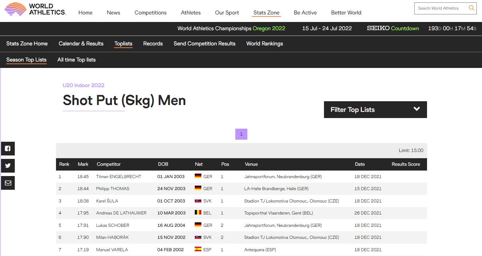Open Karel ŠULA athlete profile link
This screenshot has width=482, height=256.
coord(107,201)
